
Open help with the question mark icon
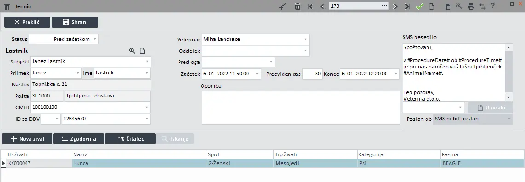pos(493,6)
